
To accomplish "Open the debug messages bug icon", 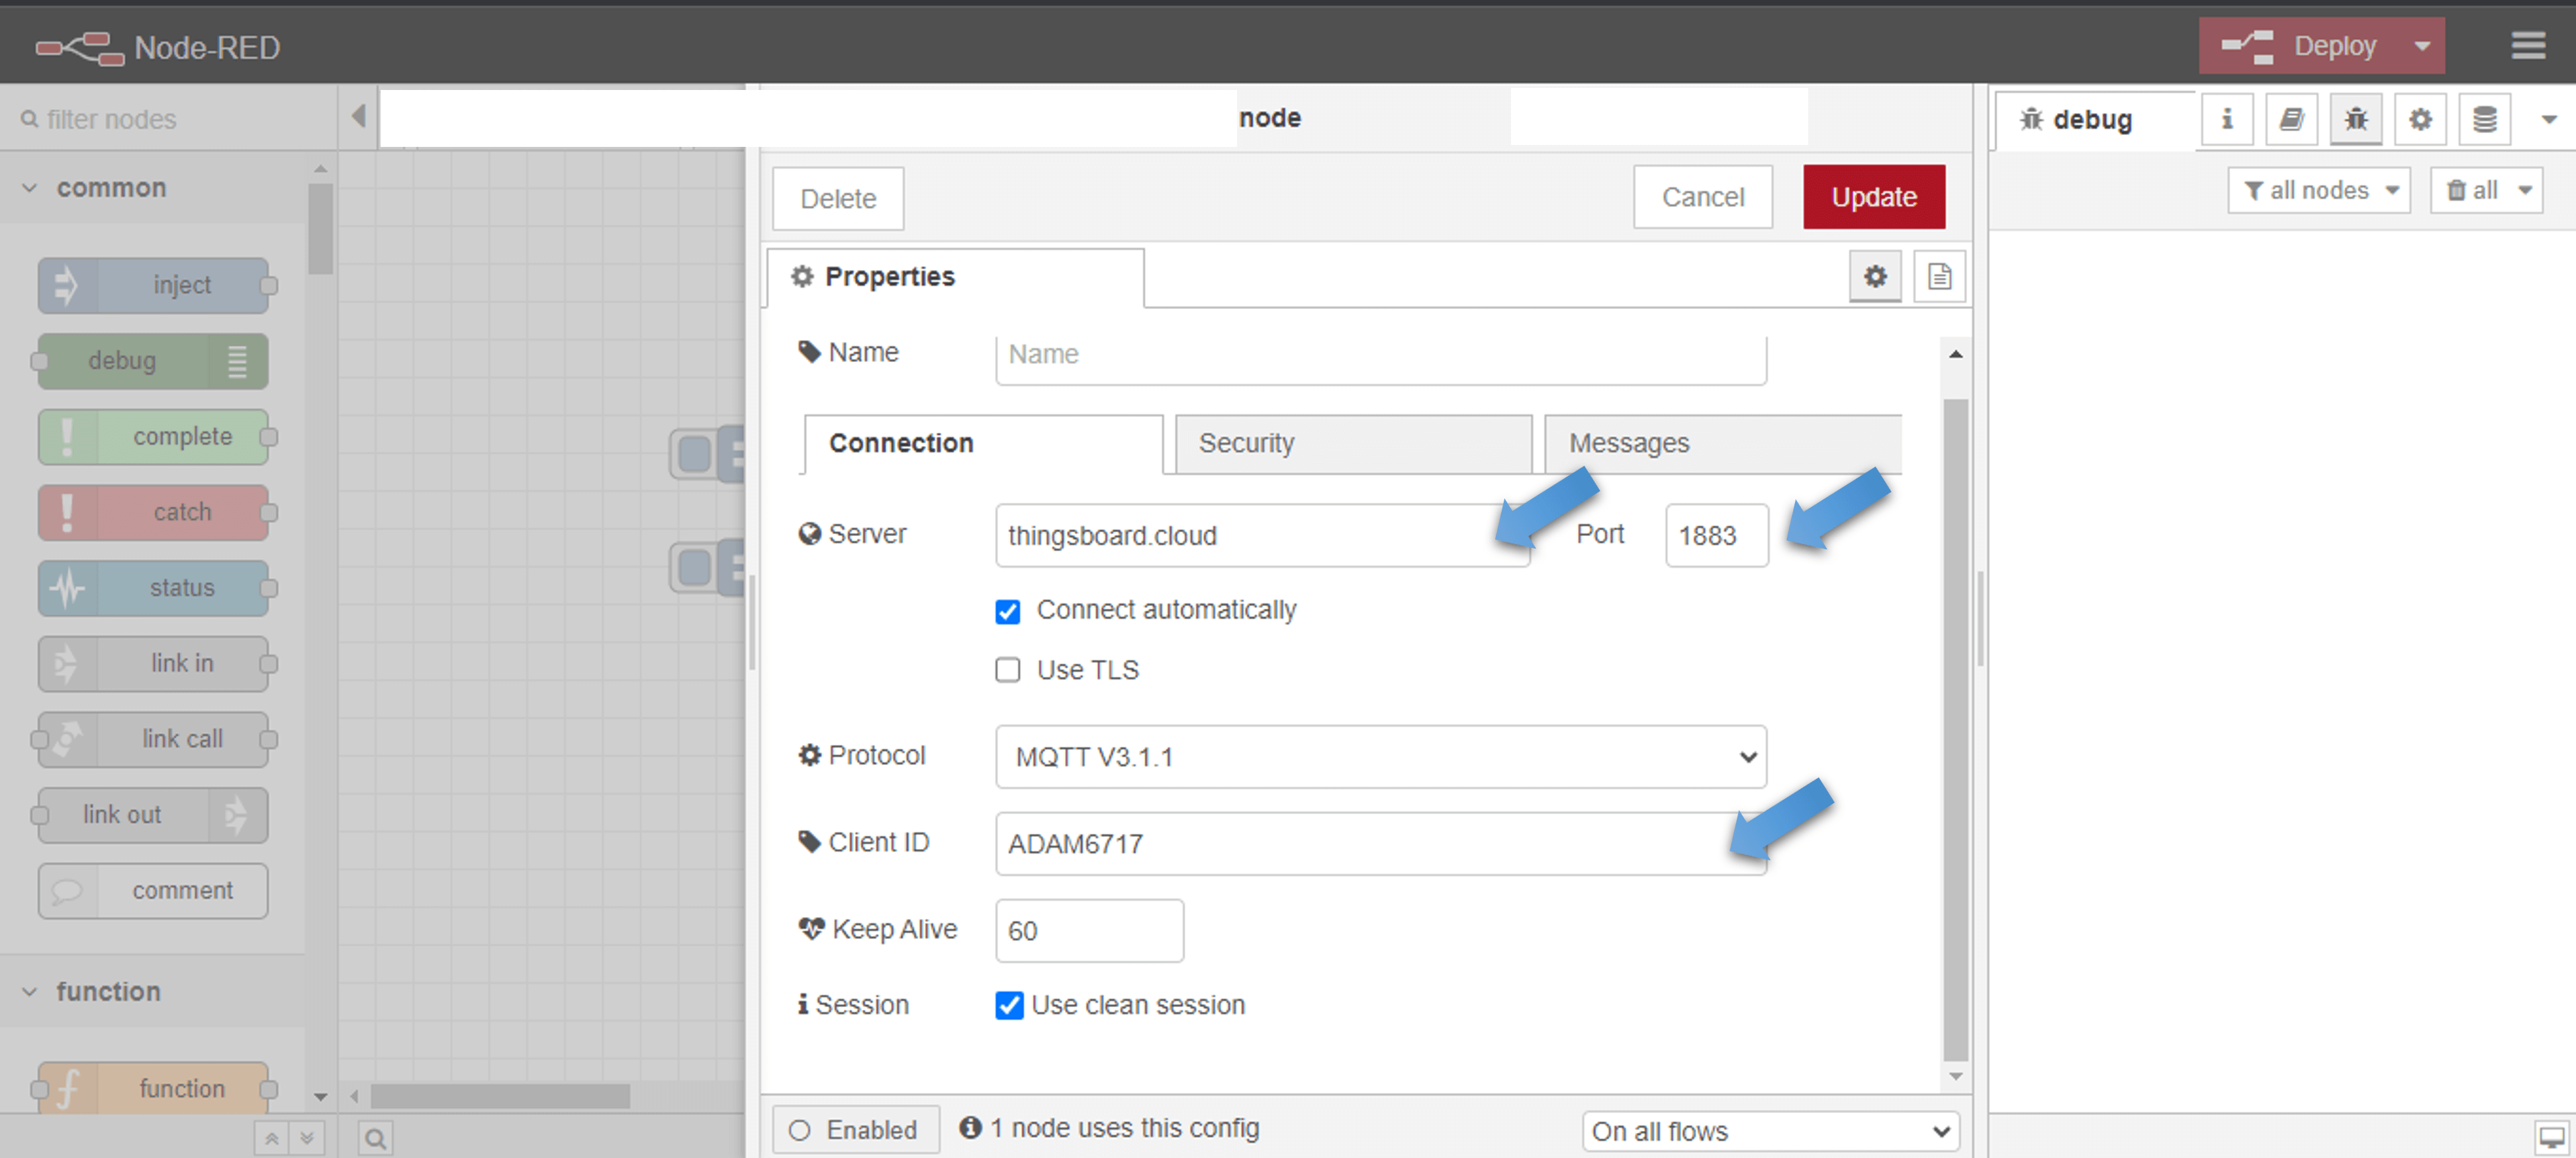I will (x=2355, y=119).
